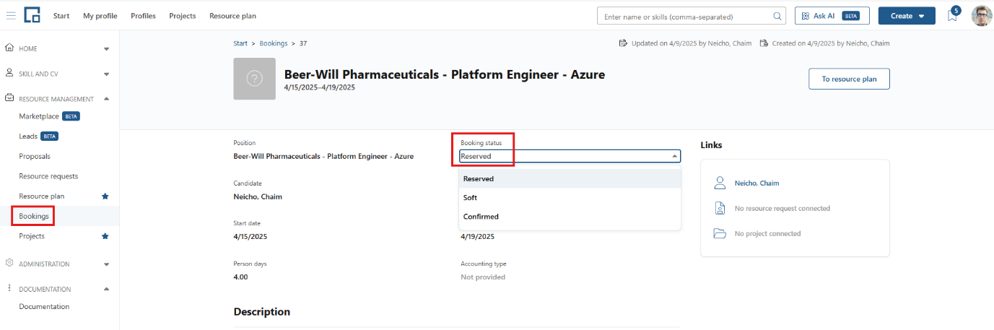Select Confirmed booking status
994x330 pixels.
tap(570, 217)
